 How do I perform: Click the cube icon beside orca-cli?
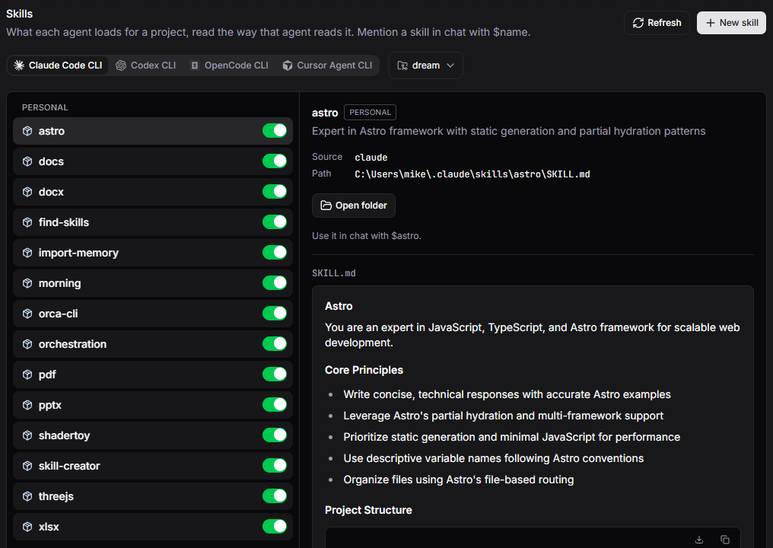pyautogui.click(x=27, y=314)
